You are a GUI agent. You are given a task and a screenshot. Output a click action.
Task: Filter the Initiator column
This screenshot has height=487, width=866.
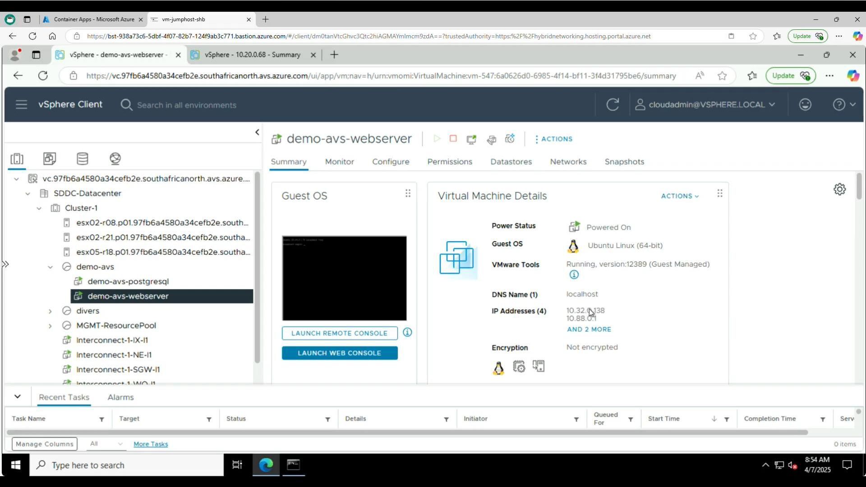(x=576, y=419)
